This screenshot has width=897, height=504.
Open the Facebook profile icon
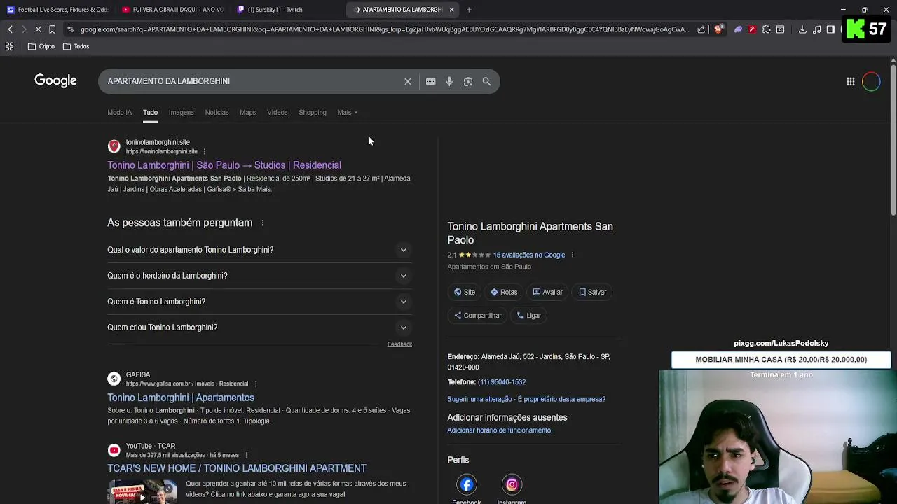coord(467,484)
